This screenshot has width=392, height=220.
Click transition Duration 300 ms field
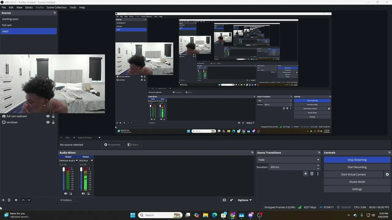point(292,167)
